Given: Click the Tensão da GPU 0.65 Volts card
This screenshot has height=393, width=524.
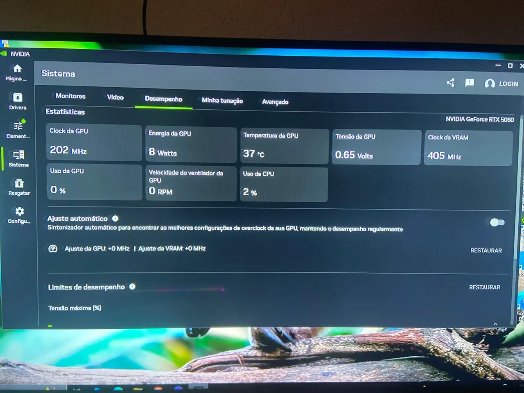Looking at the screenshot, I should (377, 147).
